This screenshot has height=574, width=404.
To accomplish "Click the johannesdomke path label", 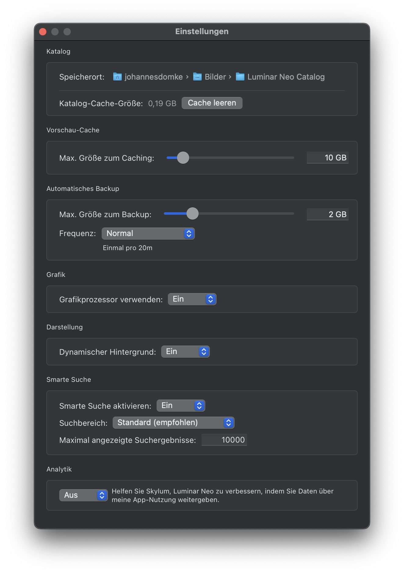I will coord(153,77).
